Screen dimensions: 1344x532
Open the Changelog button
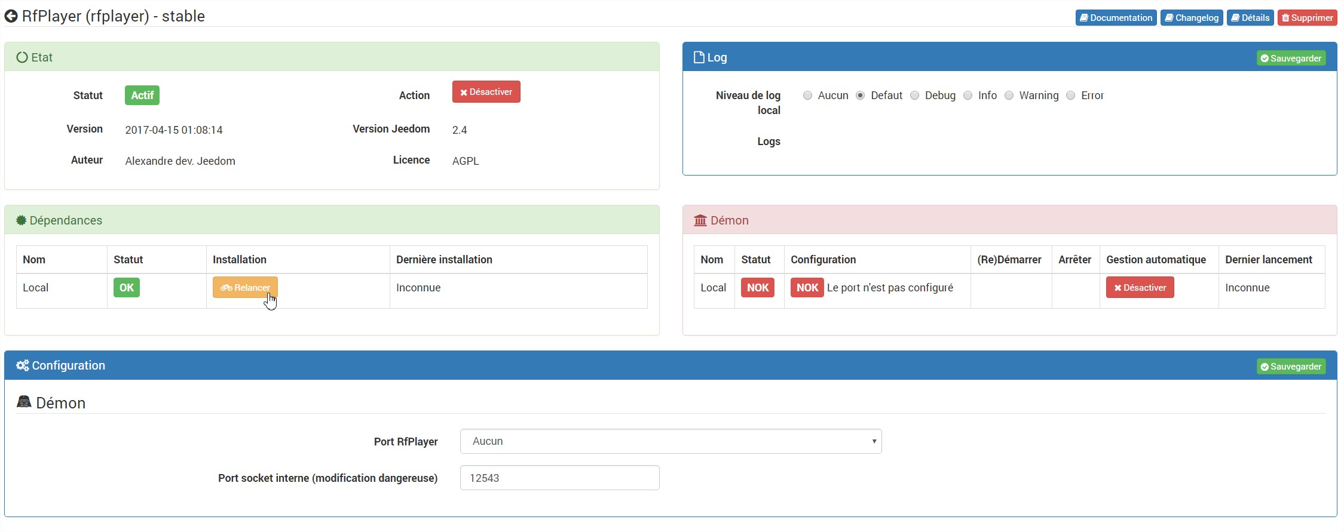pos(1192,18)
